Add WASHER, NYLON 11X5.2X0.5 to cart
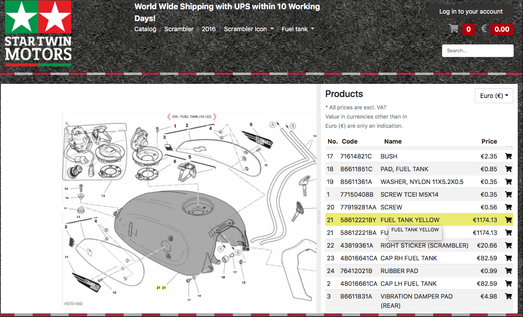The width and height of the screenshot is (523, 317). [x=508, y=182]
